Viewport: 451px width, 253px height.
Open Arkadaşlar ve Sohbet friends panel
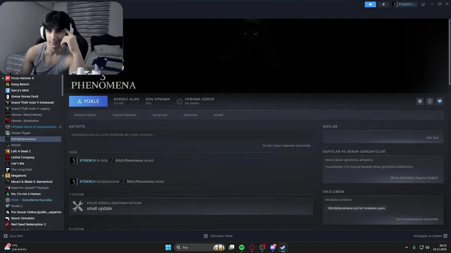430,236
